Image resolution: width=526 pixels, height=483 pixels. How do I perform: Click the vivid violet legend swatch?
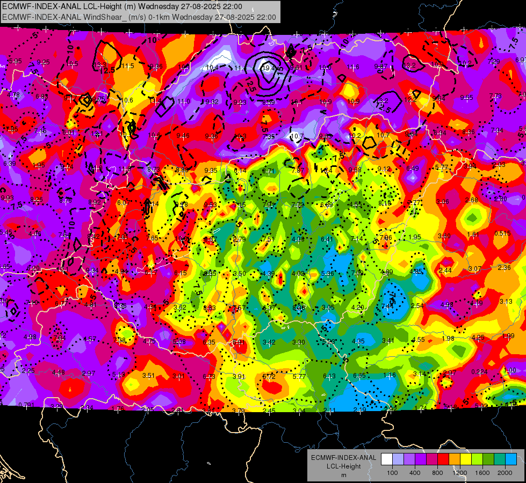click(421, 459)
